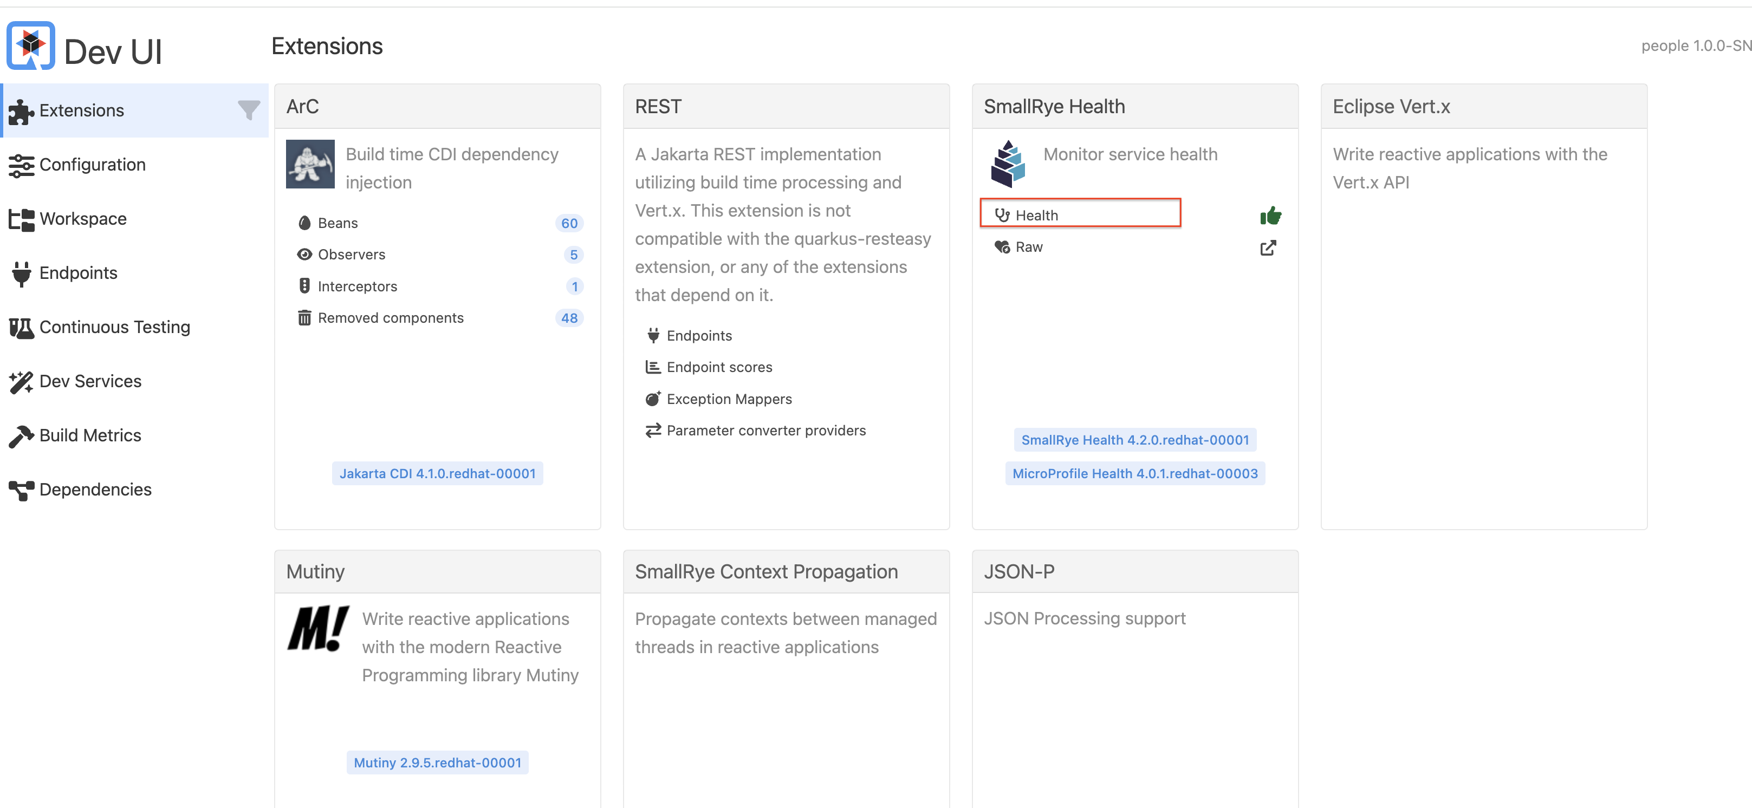Click the Removed components count badge 48
This screenshot has height=808, width=1752.
tap(569, 318)
